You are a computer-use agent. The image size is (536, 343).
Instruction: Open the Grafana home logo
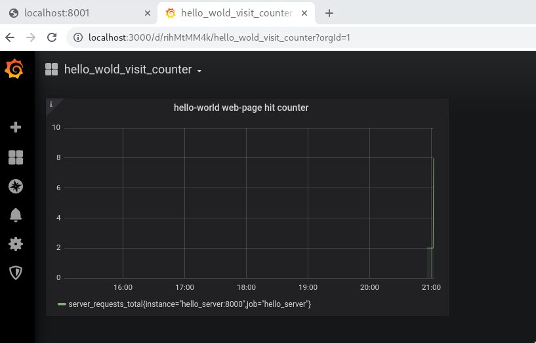click(14, 69)
